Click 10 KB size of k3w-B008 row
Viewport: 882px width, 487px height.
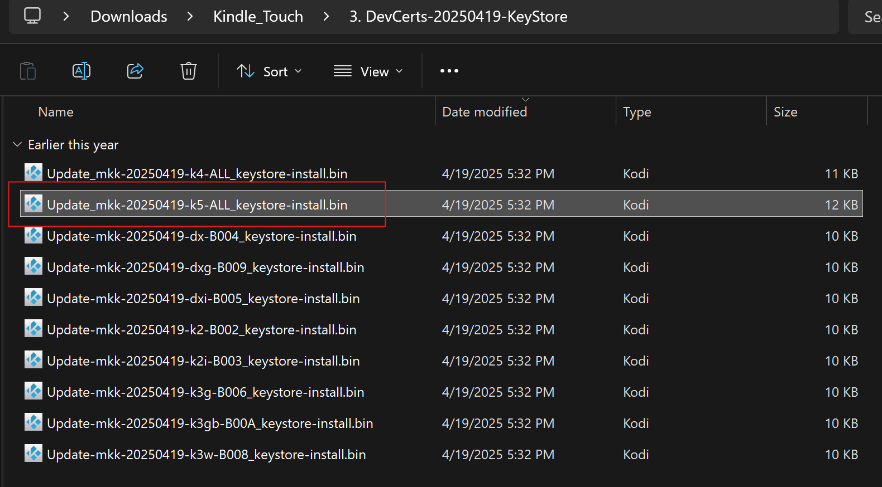[x=841, y=455]
